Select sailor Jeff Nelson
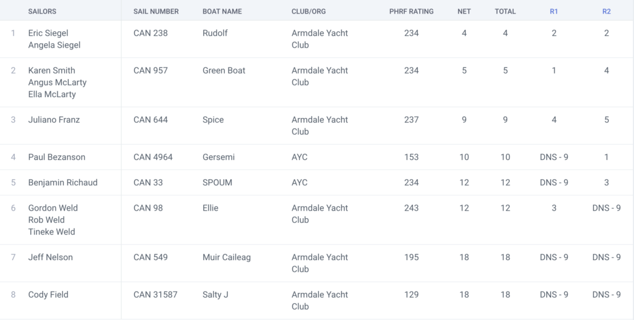This screenshot has width=634, height=320. click(51, 258)
